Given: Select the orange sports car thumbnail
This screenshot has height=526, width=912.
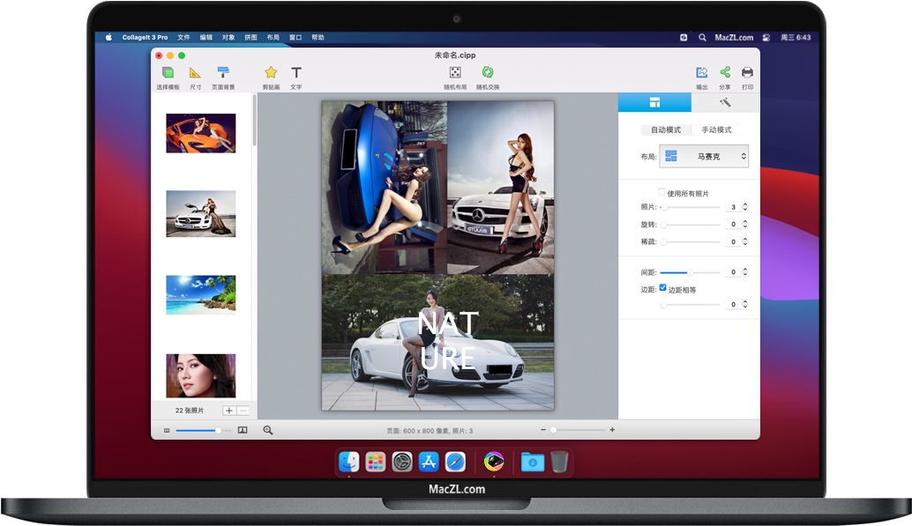Looking at the screenshot, I should (201, 133).
